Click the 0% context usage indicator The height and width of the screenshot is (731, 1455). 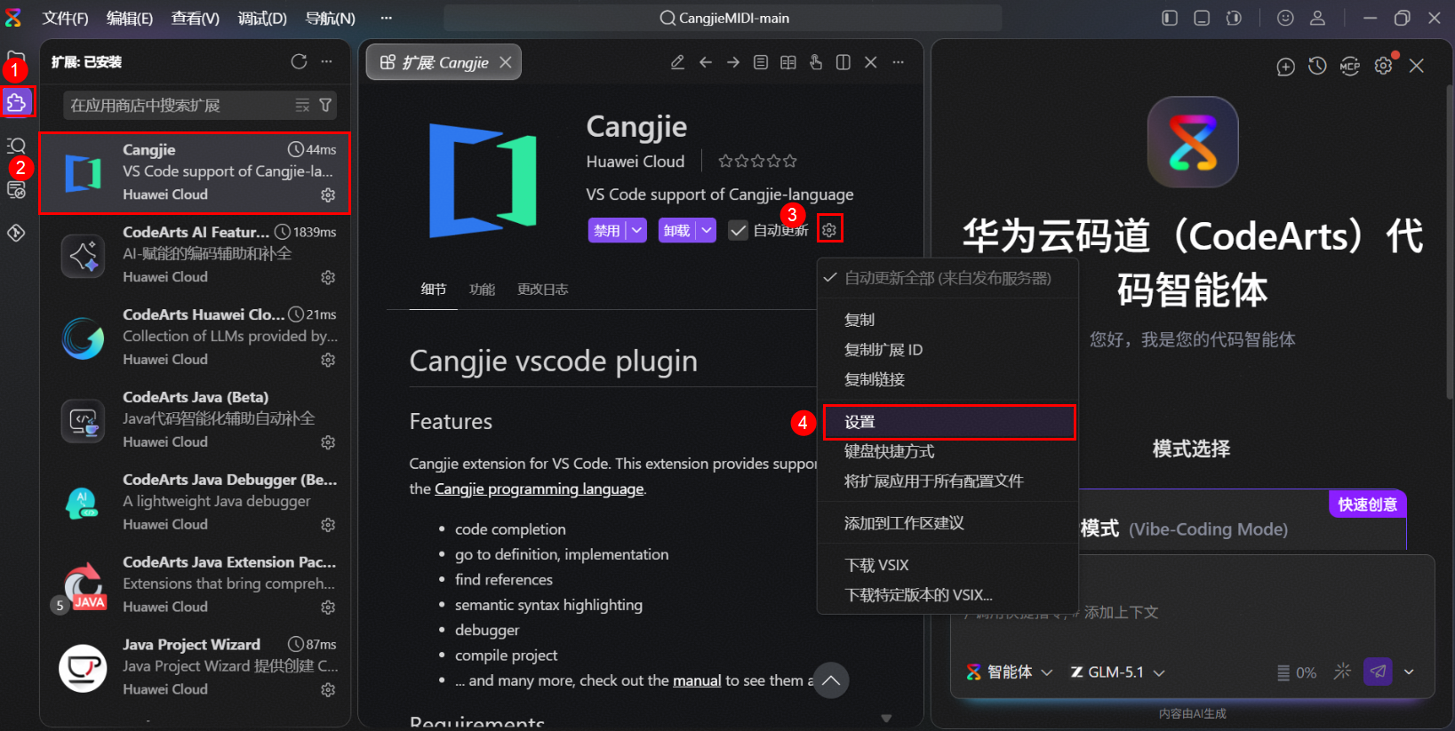pos(1297,672)
